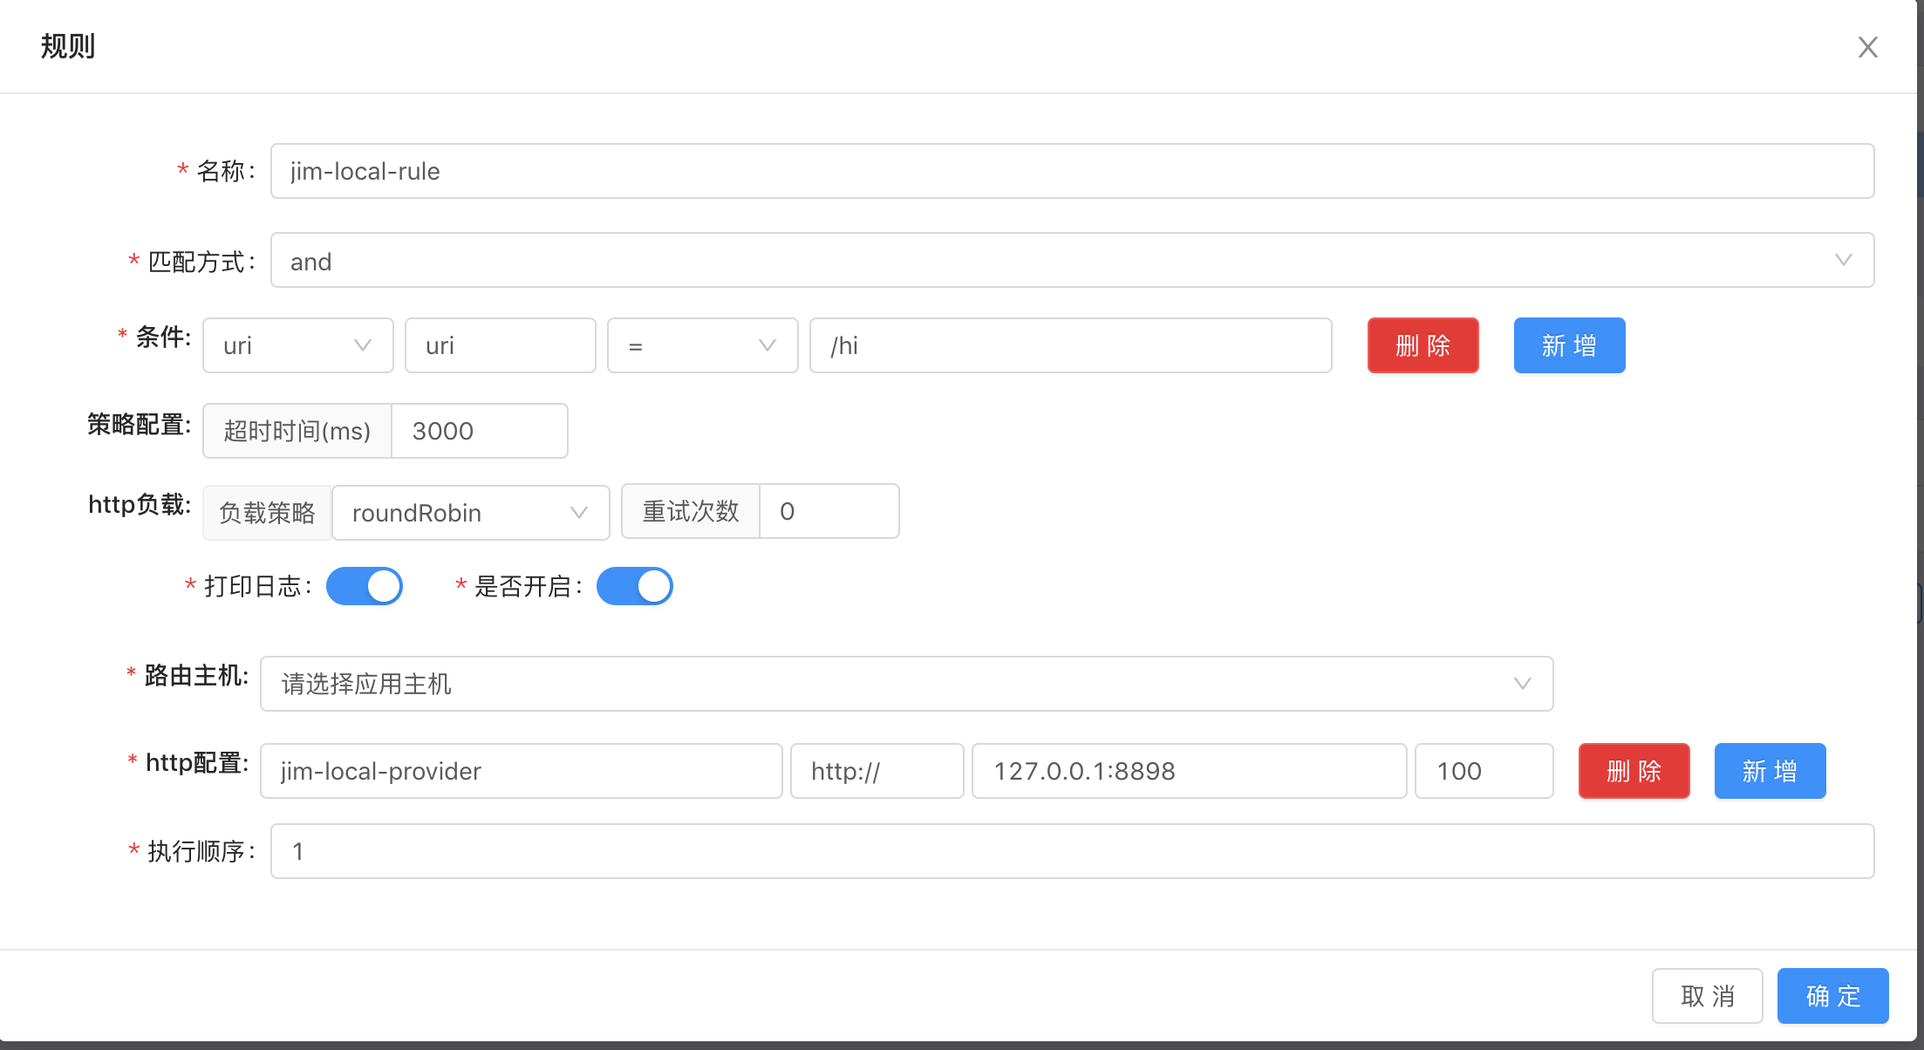
Task: Close the 规则 dialog with X icon
Action: click(1867, 47)
